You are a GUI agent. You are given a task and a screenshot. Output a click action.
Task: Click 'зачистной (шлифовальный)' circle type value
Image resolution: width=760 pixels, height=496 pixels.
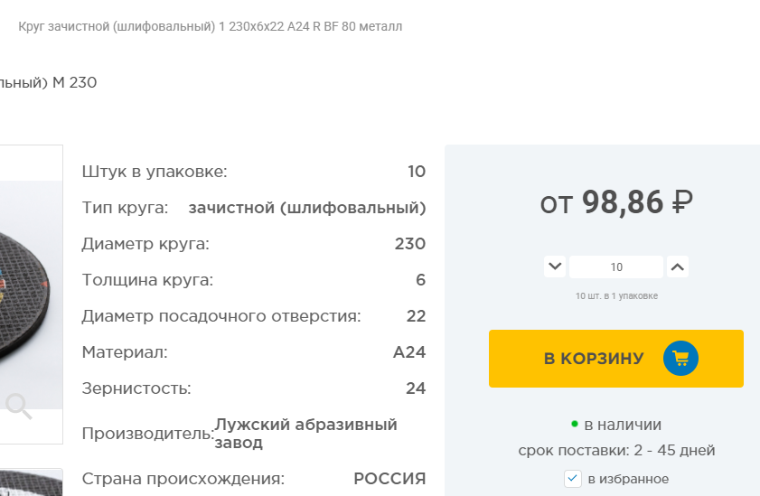click(x=306, y=208)
